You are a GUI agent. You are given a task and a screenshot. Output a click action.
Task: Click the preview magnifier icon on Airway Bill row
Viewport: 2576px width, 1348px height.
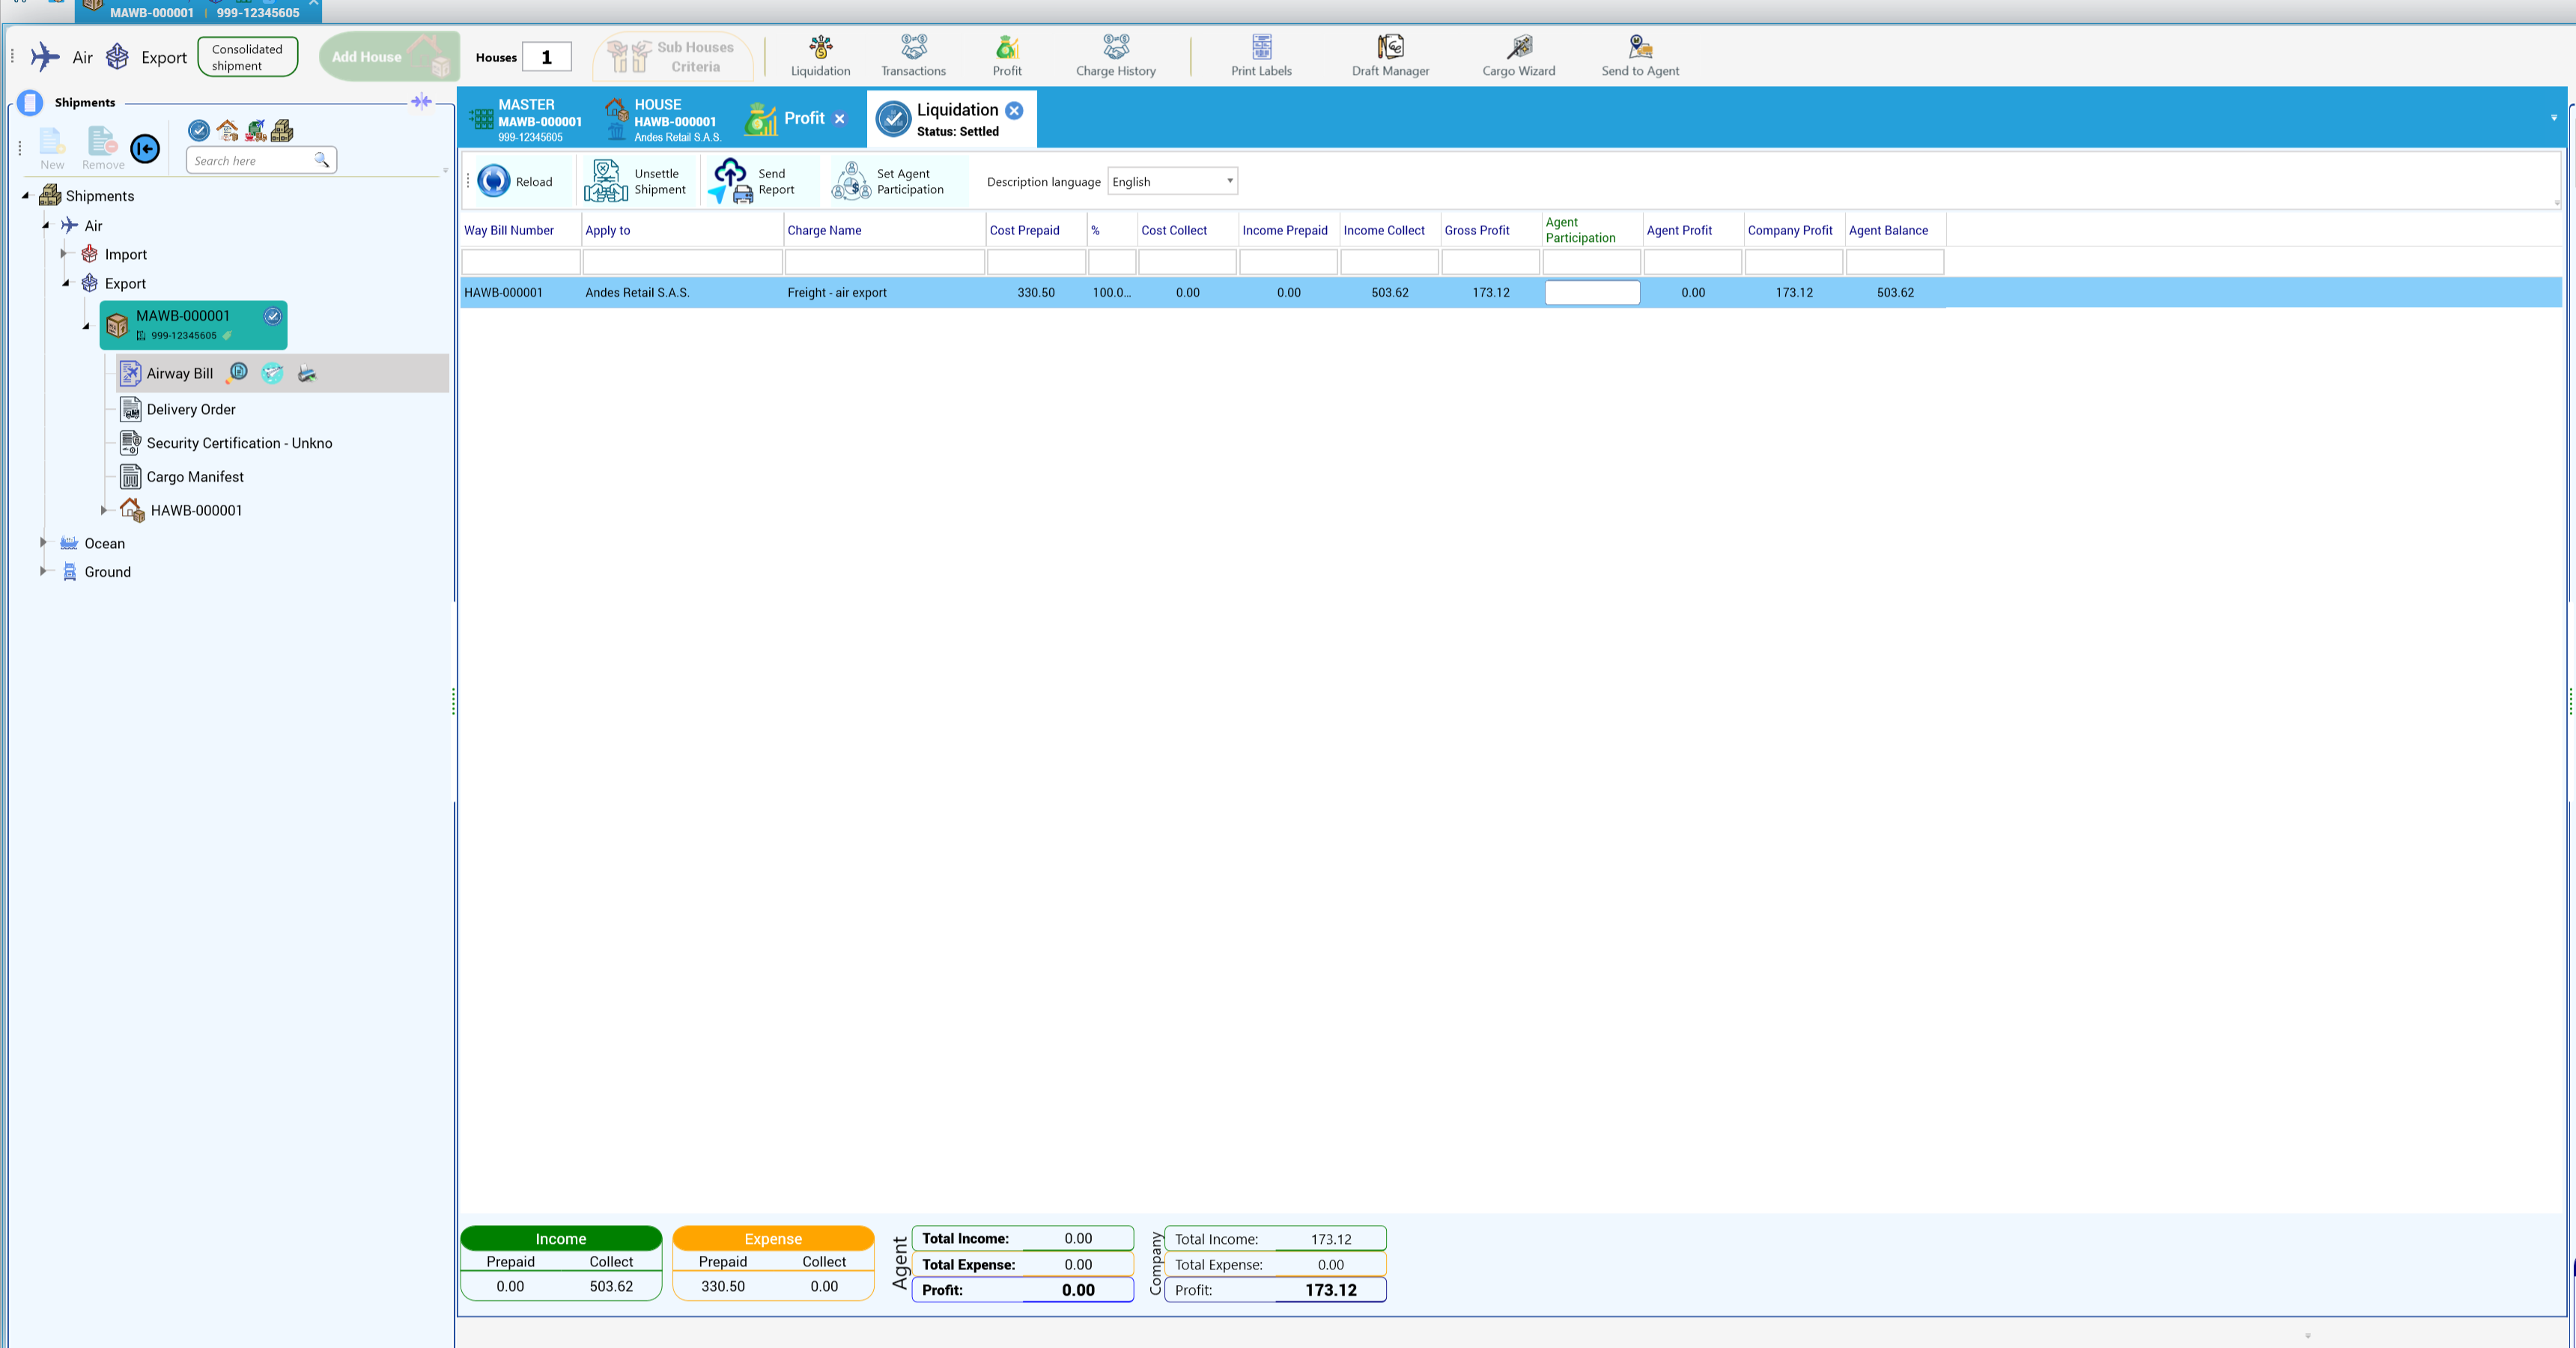pyautogui.click(x=238, y=373)
